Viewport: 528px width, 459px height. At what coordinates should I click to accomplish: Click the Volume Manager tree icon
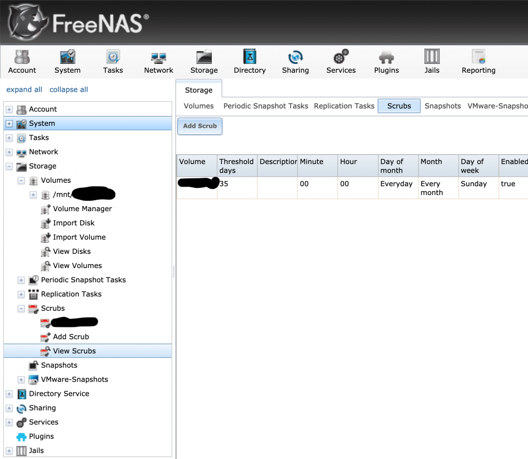[46, 209]
